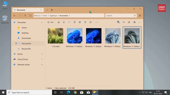170x95 pixels.
Task: Click the "1 item selected" status text
Action: pyautogui.click(x=60, y=88)
